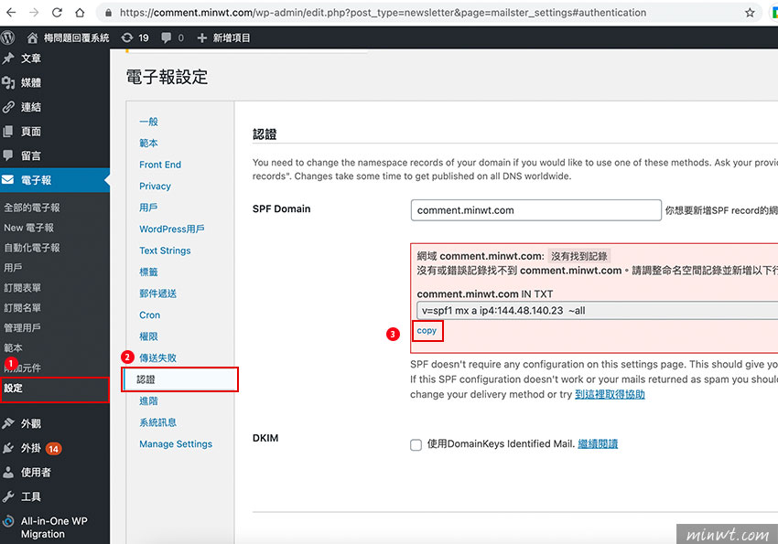Open the 到這裡取得協助 help link
Image resolution: width=778 pixels, height=544 pixels.
coord(610,394)
